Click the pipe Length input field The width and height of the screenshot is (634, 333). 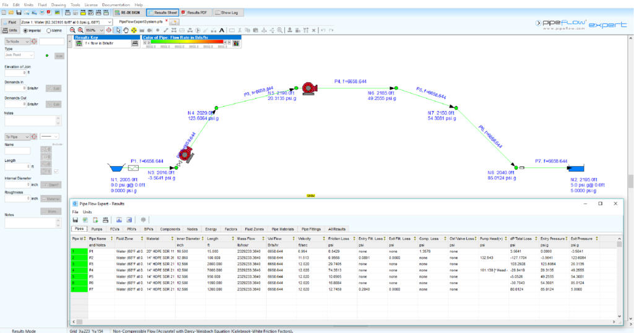point(17,166)
